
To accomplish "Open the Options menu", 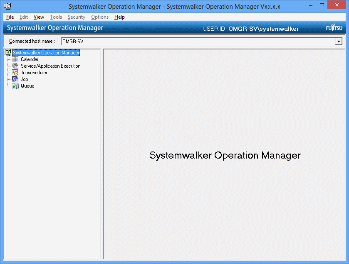I will (x=100, y=17).
